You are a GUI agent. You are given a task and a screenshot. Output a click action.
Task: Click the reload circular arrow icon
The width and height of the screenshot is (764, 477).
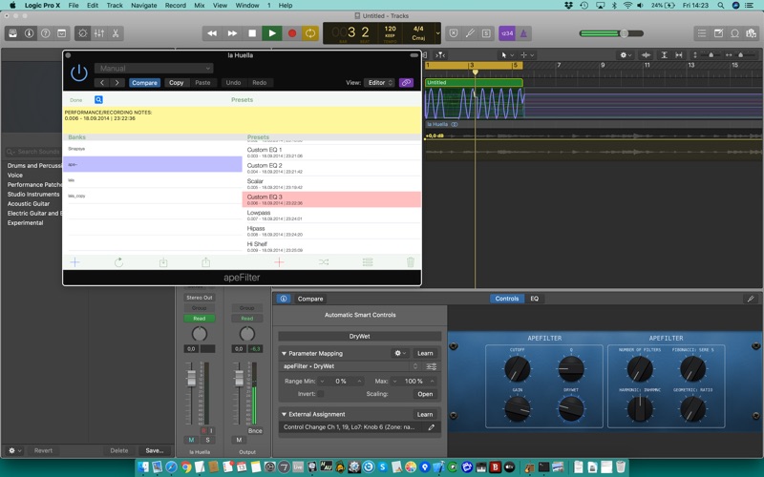click(118, 262)
